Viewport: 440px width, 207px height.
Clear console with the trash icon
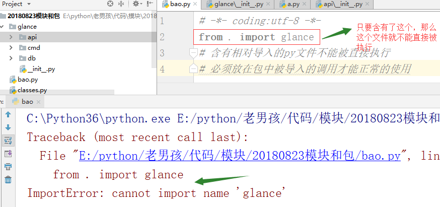tap(8, 179)
